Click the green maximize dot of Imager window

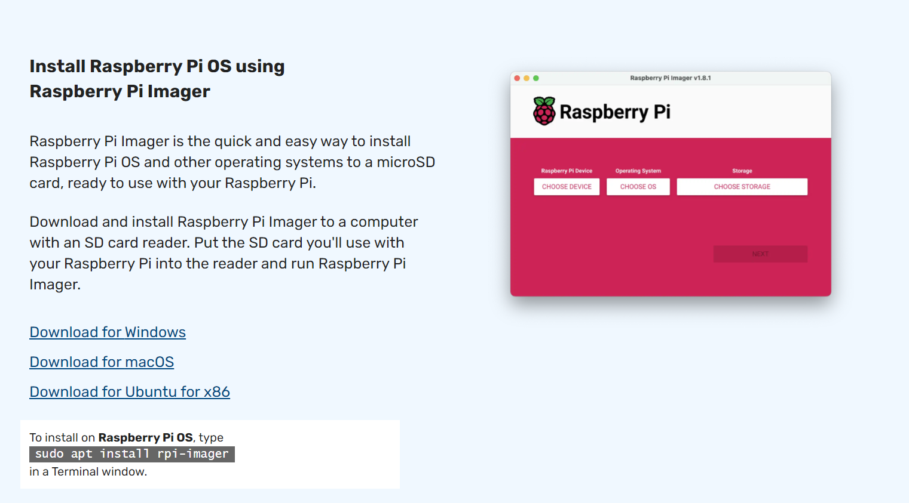tap(536, 78)
